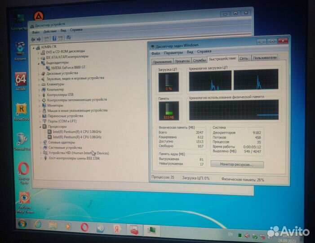Image resolution: width=315 pixels, height=243 pixels.
Task: Click the Монитор ресурсов button
Action: coord(237,164)
